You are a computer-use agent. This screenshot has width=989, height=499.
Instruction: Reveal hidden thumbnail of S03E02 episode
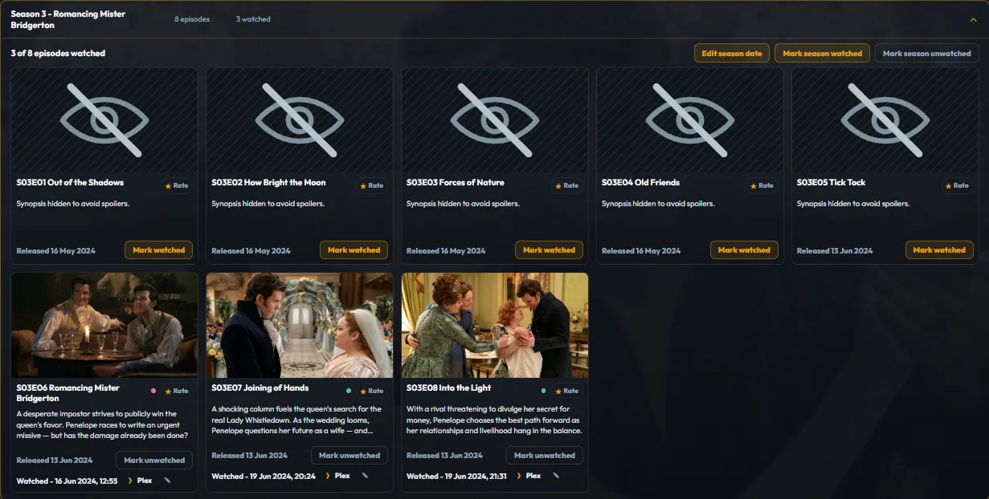(300, 120)
